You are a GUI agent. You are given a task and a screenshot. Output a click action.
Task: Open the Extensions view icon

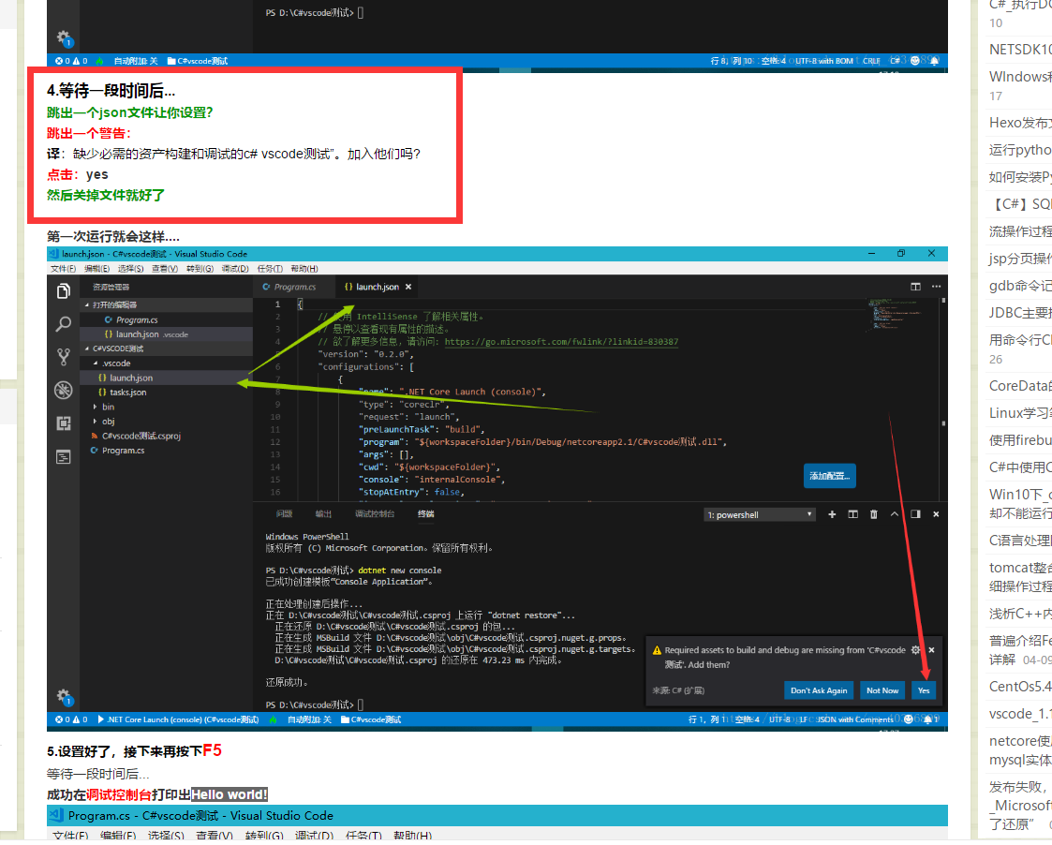[x=63, y=423]
